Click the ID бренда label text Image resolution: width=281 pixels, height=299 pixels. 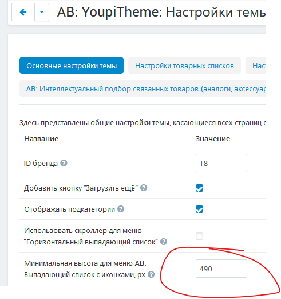click(41, 163)
